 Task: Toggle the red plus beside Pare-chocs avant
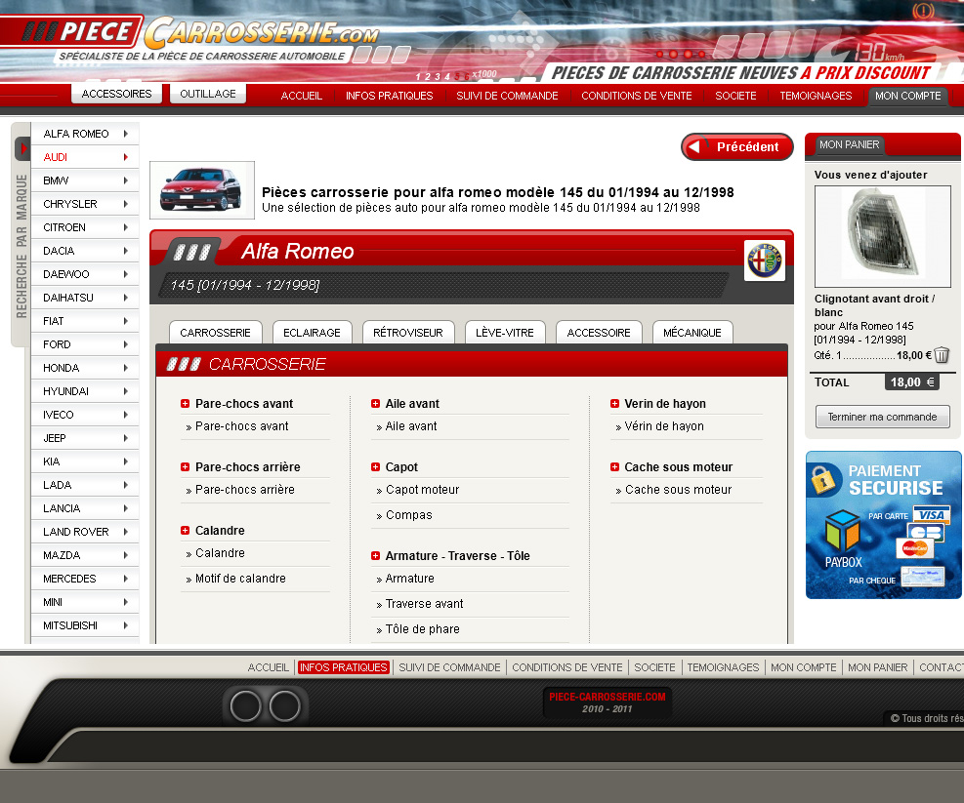pyautogui.click(x=186, y=404)
